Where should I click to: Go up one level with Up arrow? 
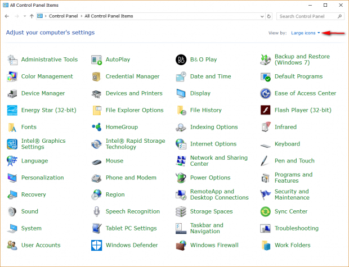coord(32,16)
